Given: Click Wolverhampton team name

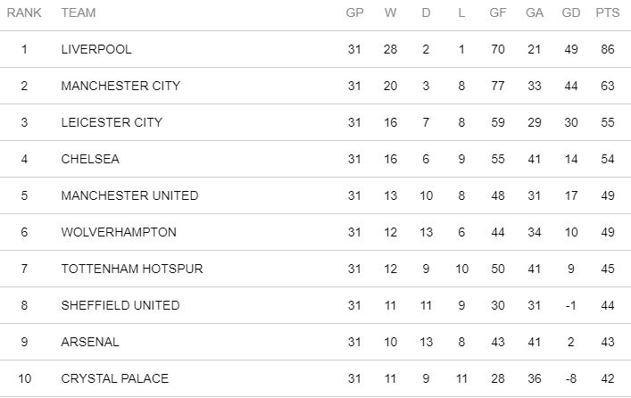Looking at the screenshot, I should 119,232.
